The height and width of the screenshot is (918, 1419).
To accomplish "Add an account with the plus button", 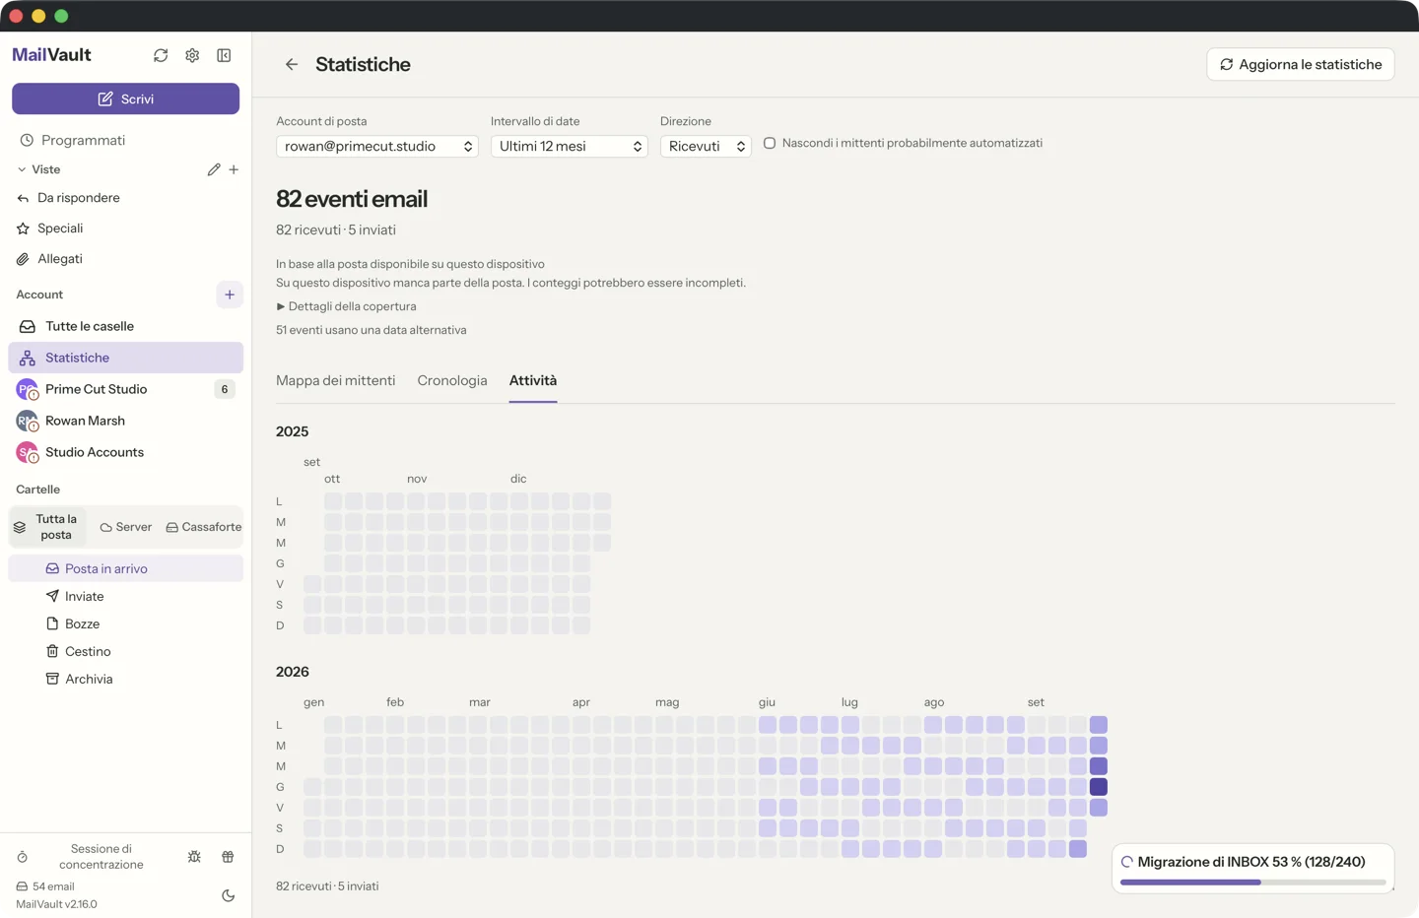I will [230, 295].
